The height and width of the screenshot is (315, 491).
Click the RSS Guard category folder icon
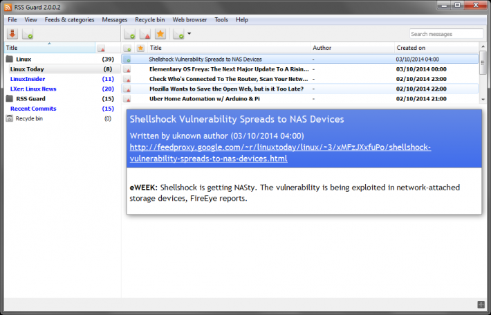click(10, 99)
